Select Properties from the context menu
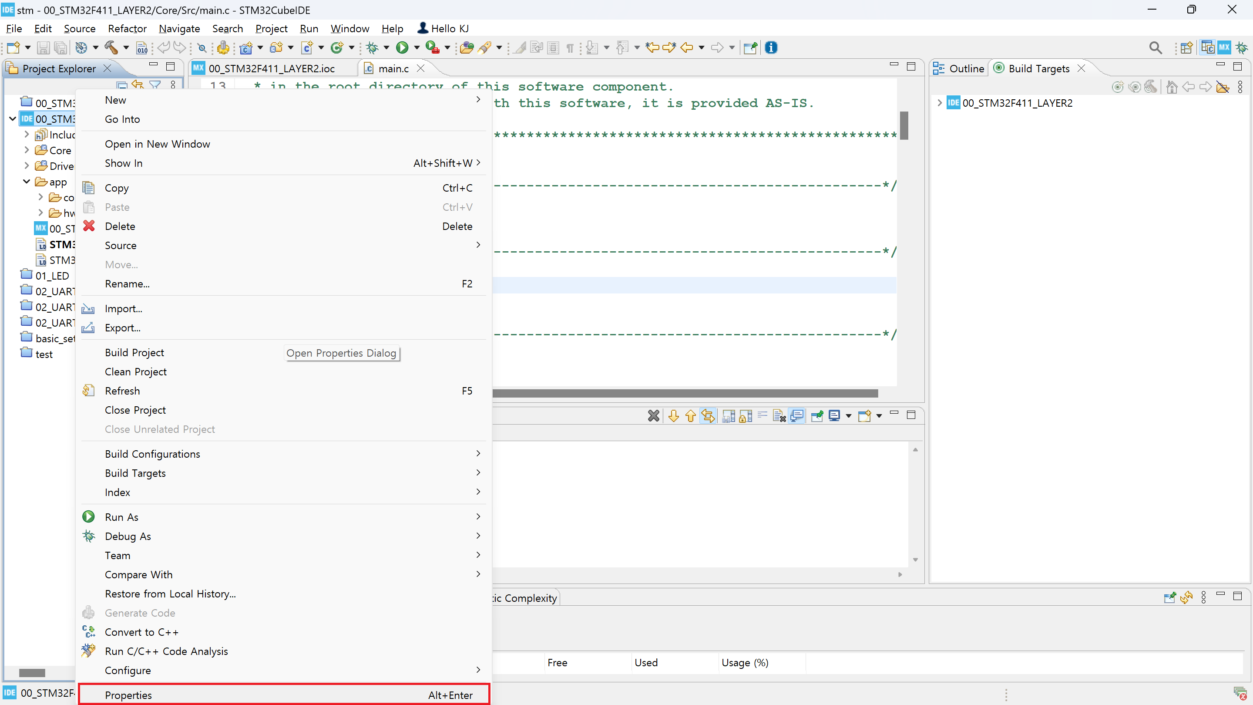Image resolution: width=1253 pixels, height=705 pixels. [128, 695]
